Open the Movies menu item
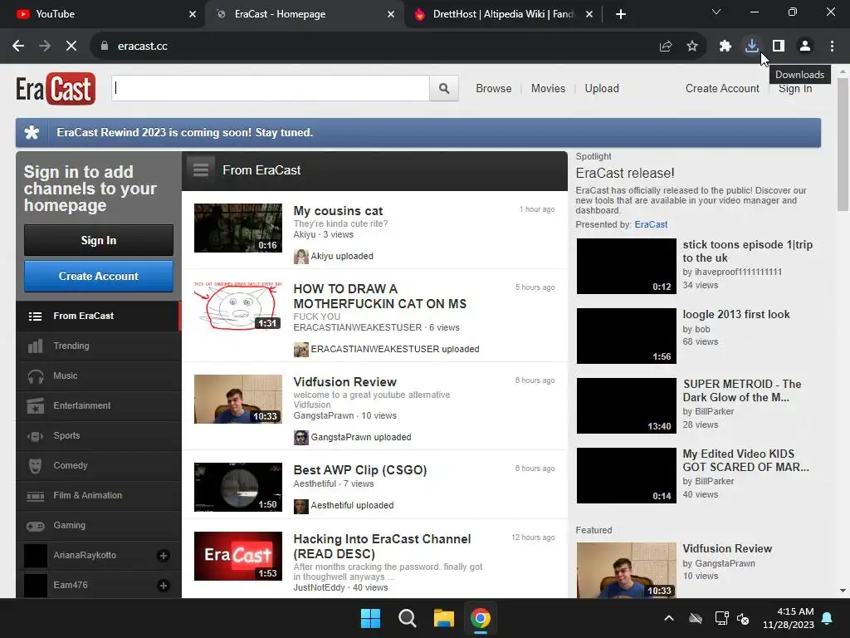Screen dimensions: 850x638 point(548,88)
